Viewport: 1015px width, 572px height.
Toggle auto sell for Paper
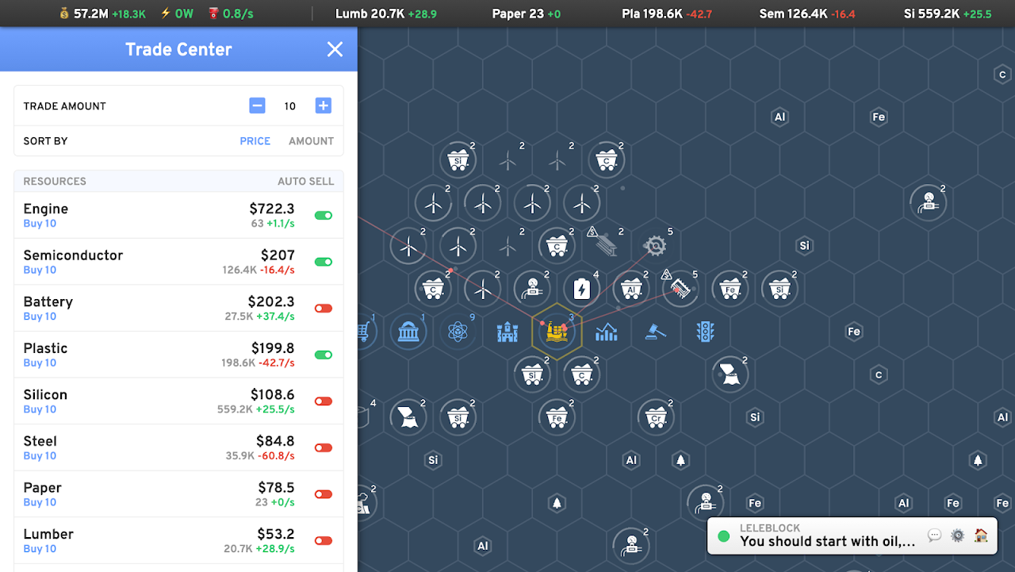point(323,494)
